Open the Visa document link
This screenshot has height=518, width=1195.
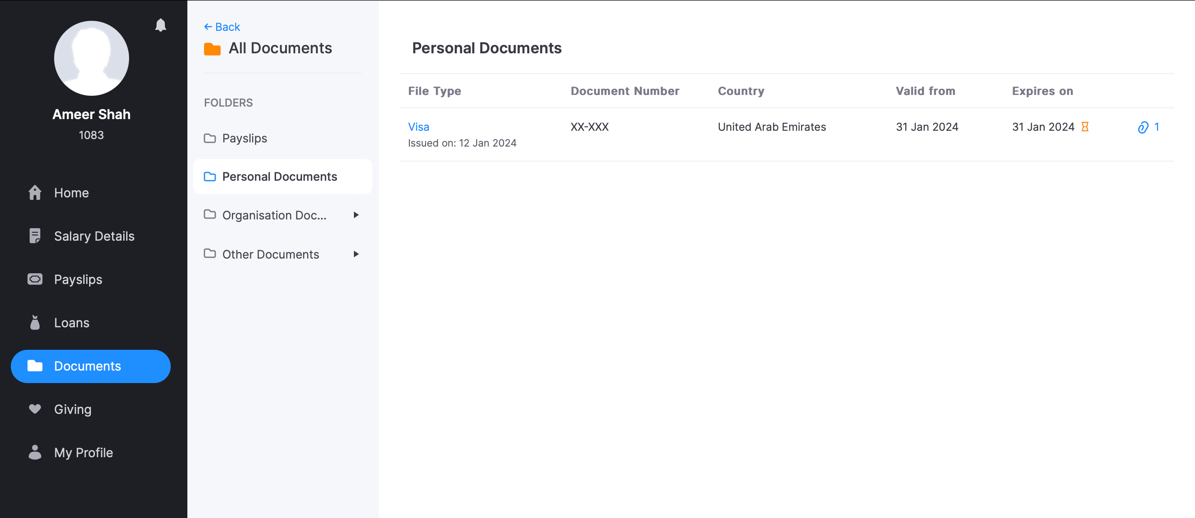418,127
